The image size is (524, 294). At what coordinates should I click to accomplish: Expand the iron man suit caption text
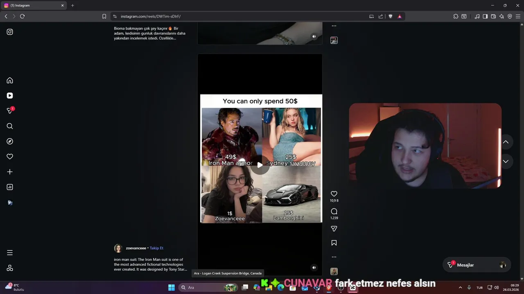click(150, 265)
